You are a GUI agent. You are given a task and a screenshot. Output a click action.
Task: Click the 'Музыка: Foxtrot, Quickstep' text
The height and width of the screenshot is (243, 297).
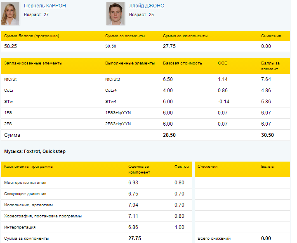pos(35,151)
